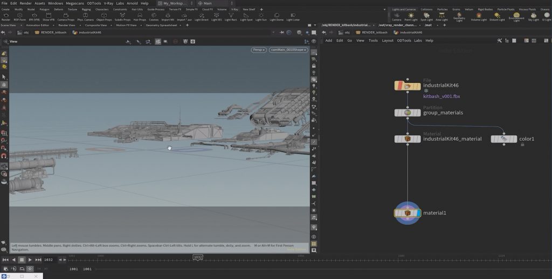Open the network editor Layout menu
Image resolution: width=552 pixels, height=279 pixels.
pyautogui.click(x=388, y=40)
